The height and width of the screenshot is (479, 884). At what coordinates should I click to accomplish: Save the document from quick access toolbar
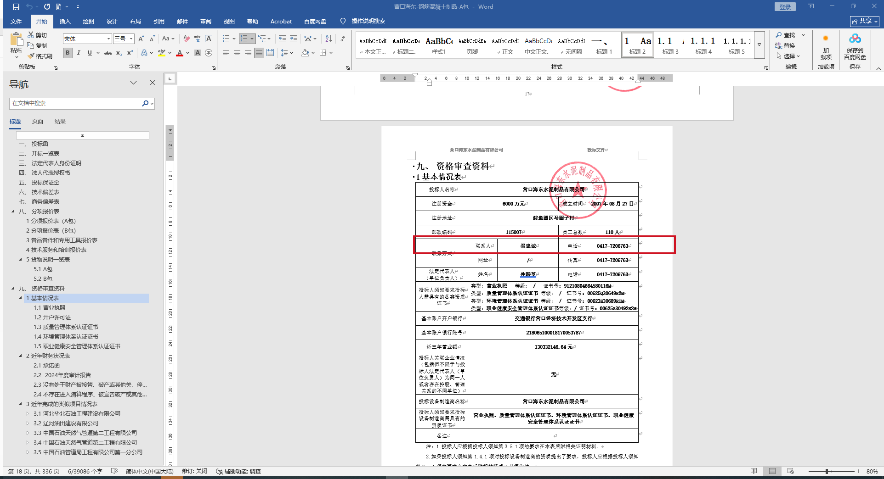click(16, 7)
